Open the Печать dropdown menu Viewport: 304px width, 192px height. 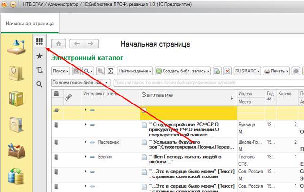click(276, 71)
